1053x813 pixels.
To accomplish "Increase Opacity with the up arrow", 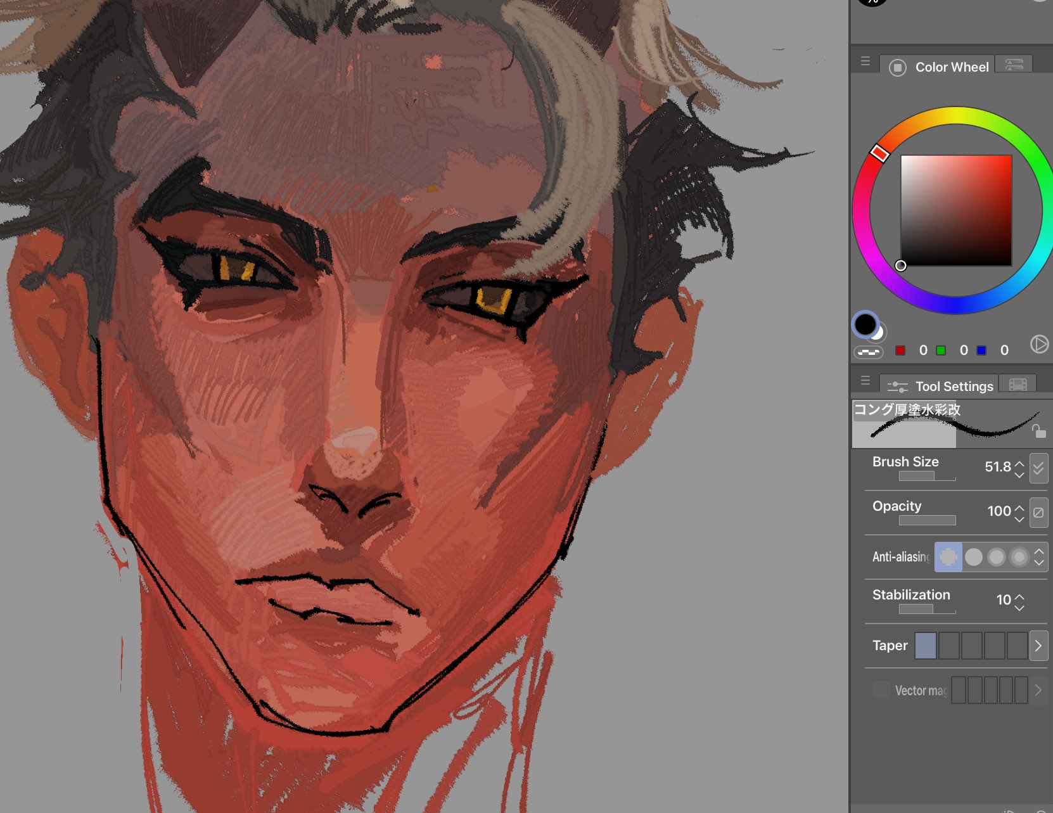I will click(x=1019, y=508).
